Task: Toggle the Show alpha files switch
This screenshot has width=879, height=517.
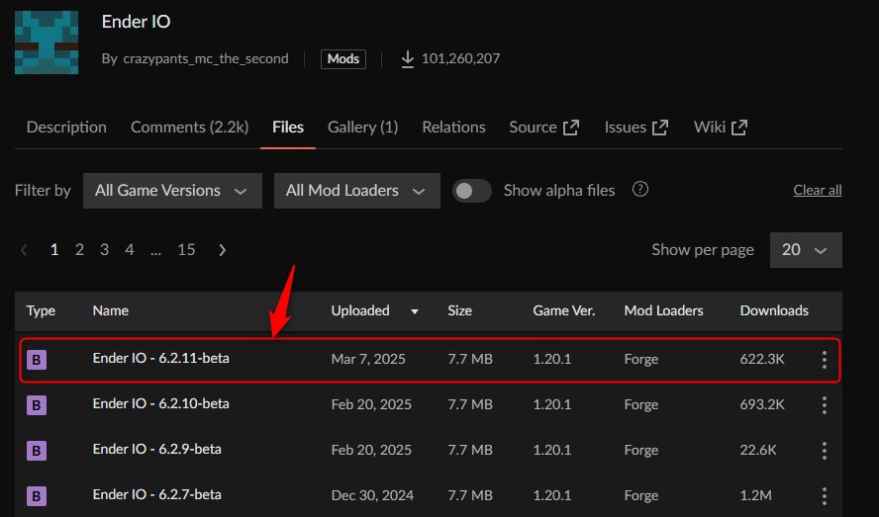Action: click(x=472, y=191)
